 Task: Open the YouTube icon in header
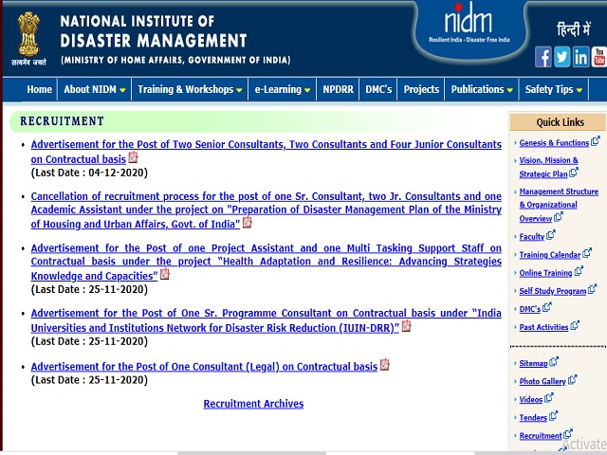click(x=598, y=57)
